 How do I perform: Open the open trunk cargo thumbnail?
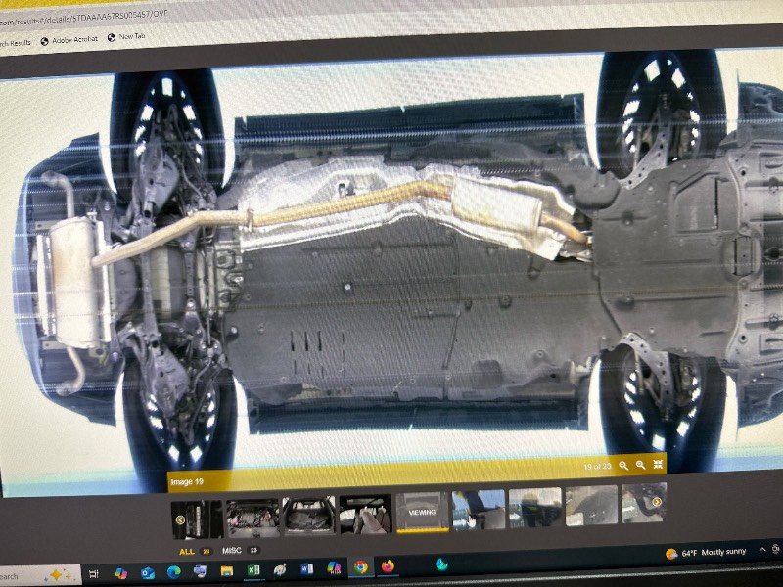pos(308,513)
